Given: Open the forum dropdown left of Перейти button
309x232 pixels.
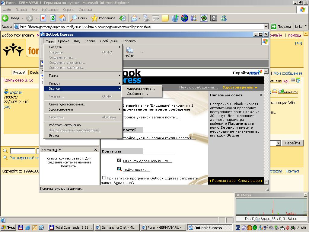Looking at the screenshot, I should click(x=278, y=143).
